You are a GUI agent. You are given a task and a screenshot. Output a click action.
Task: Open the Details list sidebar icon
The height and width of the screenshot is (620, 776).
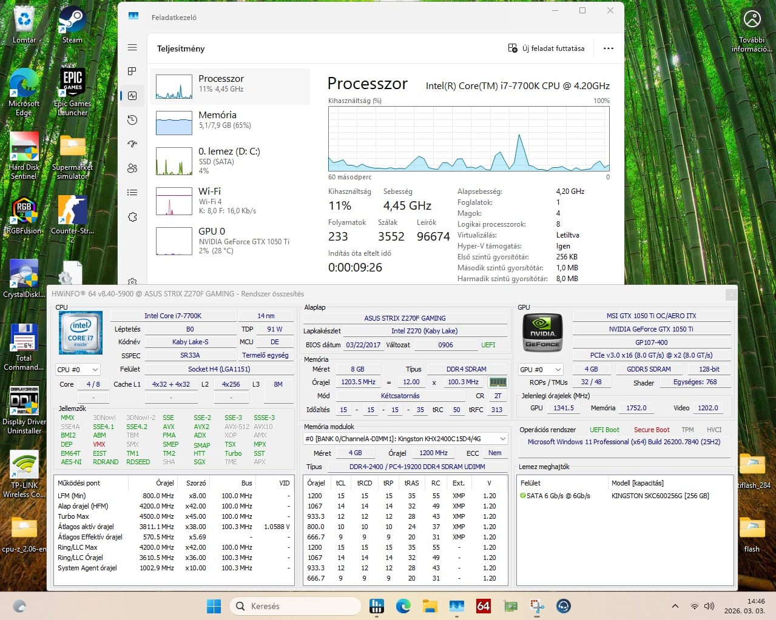(x=132, y=193)
